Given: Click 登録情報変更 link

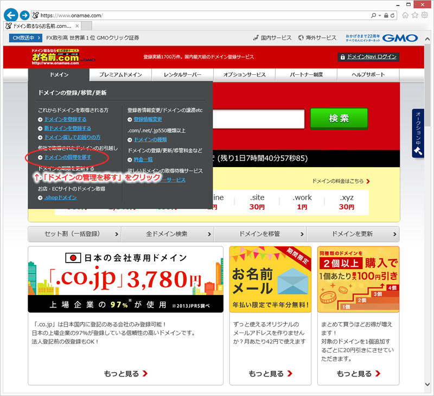Looking at the screenshot, I should 148,119.
